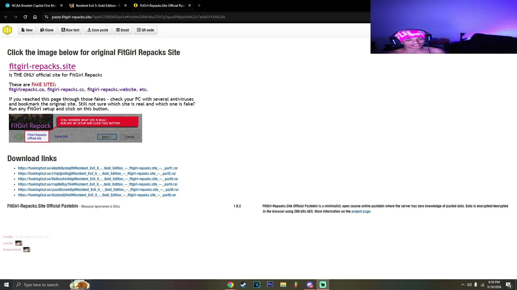Open the part4.rar download link
The height and width of the screenshot is (290, 517).
click(x=98, y=184)
